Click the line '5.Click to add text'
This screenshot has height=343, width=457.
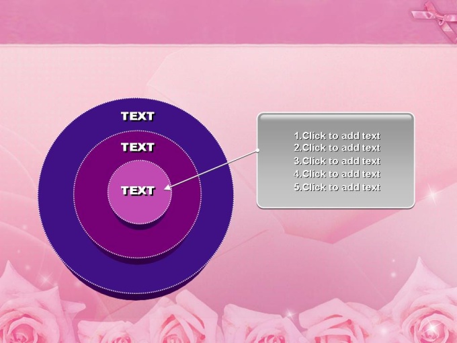point(337,187)
